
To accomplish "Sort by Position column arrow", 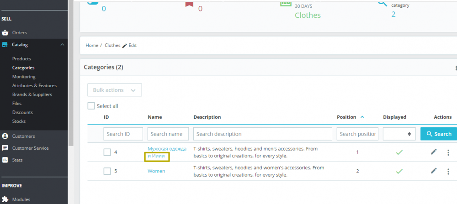I will 362,117.
